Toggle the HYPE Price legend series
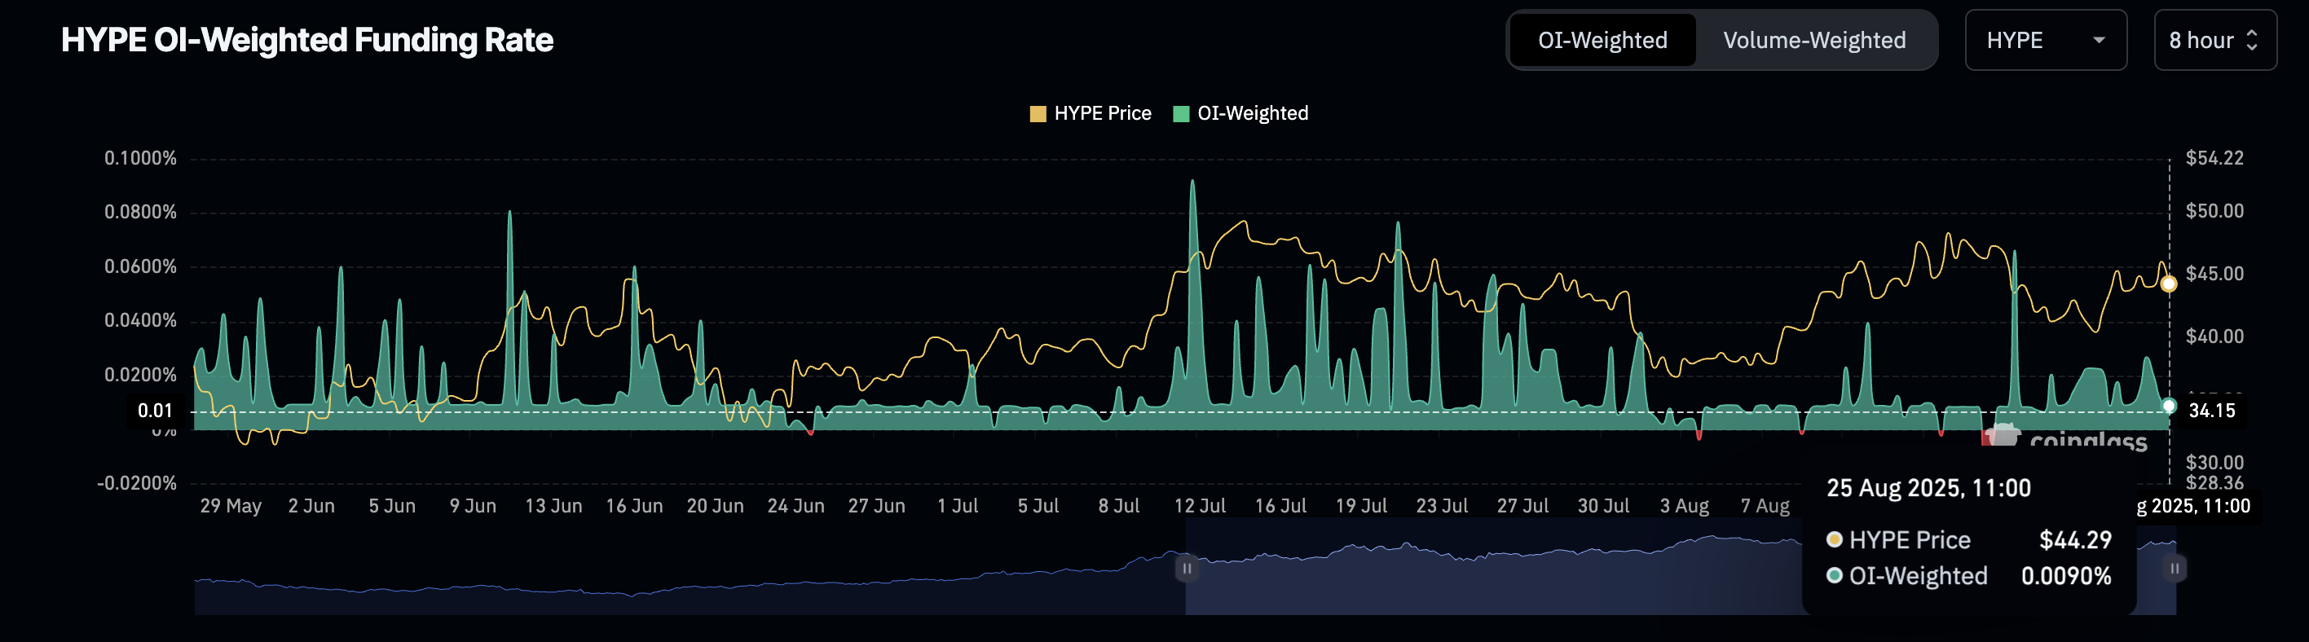 pyautogui.click(x=1091, y=114)
